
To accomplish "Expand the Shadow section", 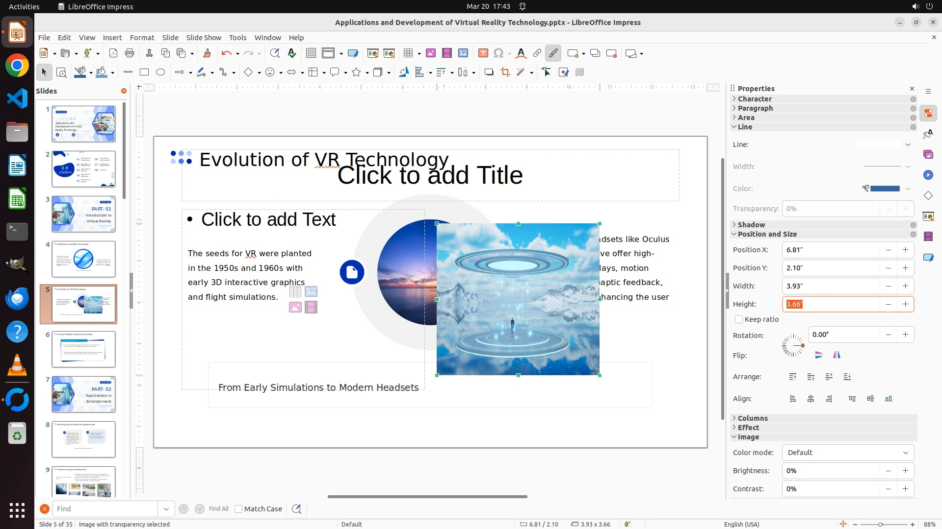I will (x=751, y=225).
